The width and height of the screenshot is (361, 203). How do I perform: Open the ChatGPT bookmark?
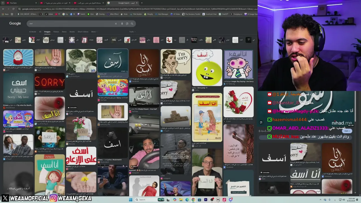click(x=224, y=14)
